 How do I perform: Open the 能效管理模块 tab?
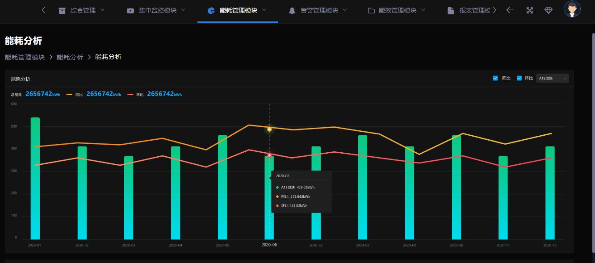tap(397, 10)
